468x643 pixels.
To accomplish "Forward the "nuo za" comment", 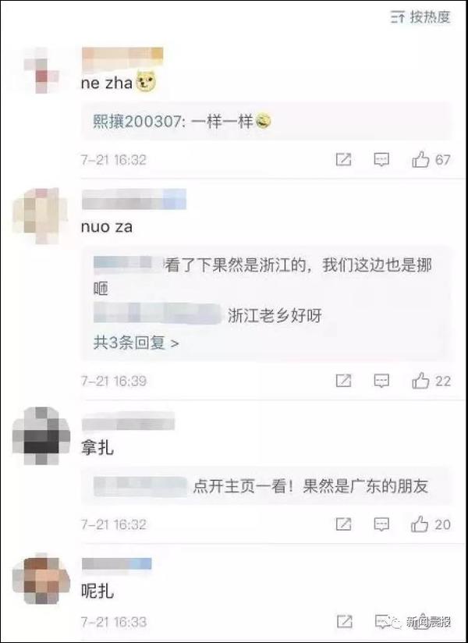I will [343, 381].
